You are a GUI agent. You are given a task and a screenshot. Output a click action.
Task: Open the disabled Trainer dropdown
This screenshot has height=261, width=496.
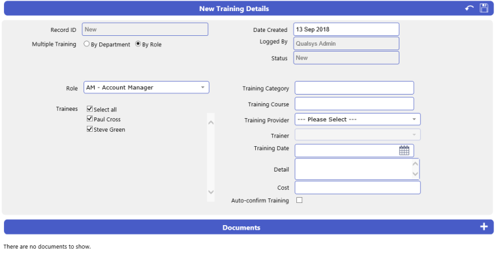(358, 135)
